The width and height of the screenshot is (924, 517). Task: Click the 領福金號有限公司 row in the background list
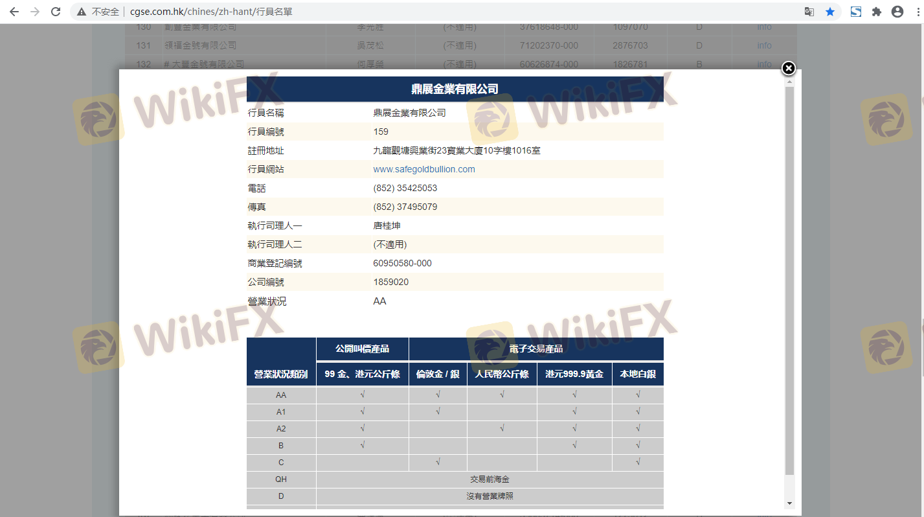pos(200,45)
